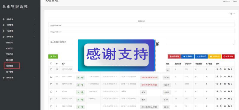The image size is (239, 110).
Task: Open the 充值记录 submenu item
Action: tap(10, 43)
